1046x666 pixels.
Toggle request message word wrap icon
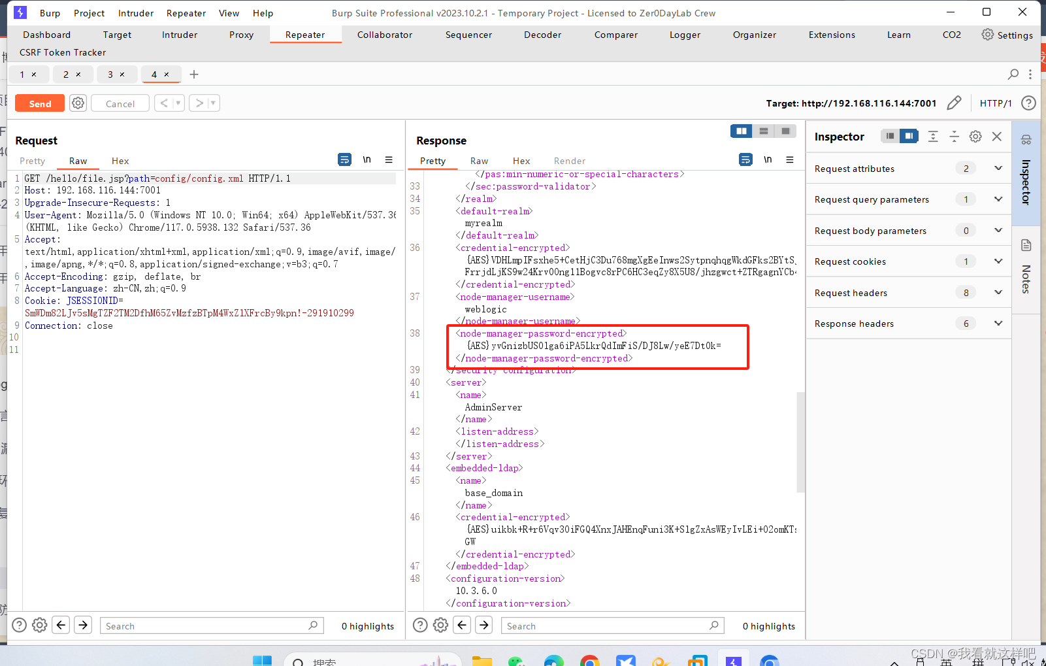tap(344, 159)
